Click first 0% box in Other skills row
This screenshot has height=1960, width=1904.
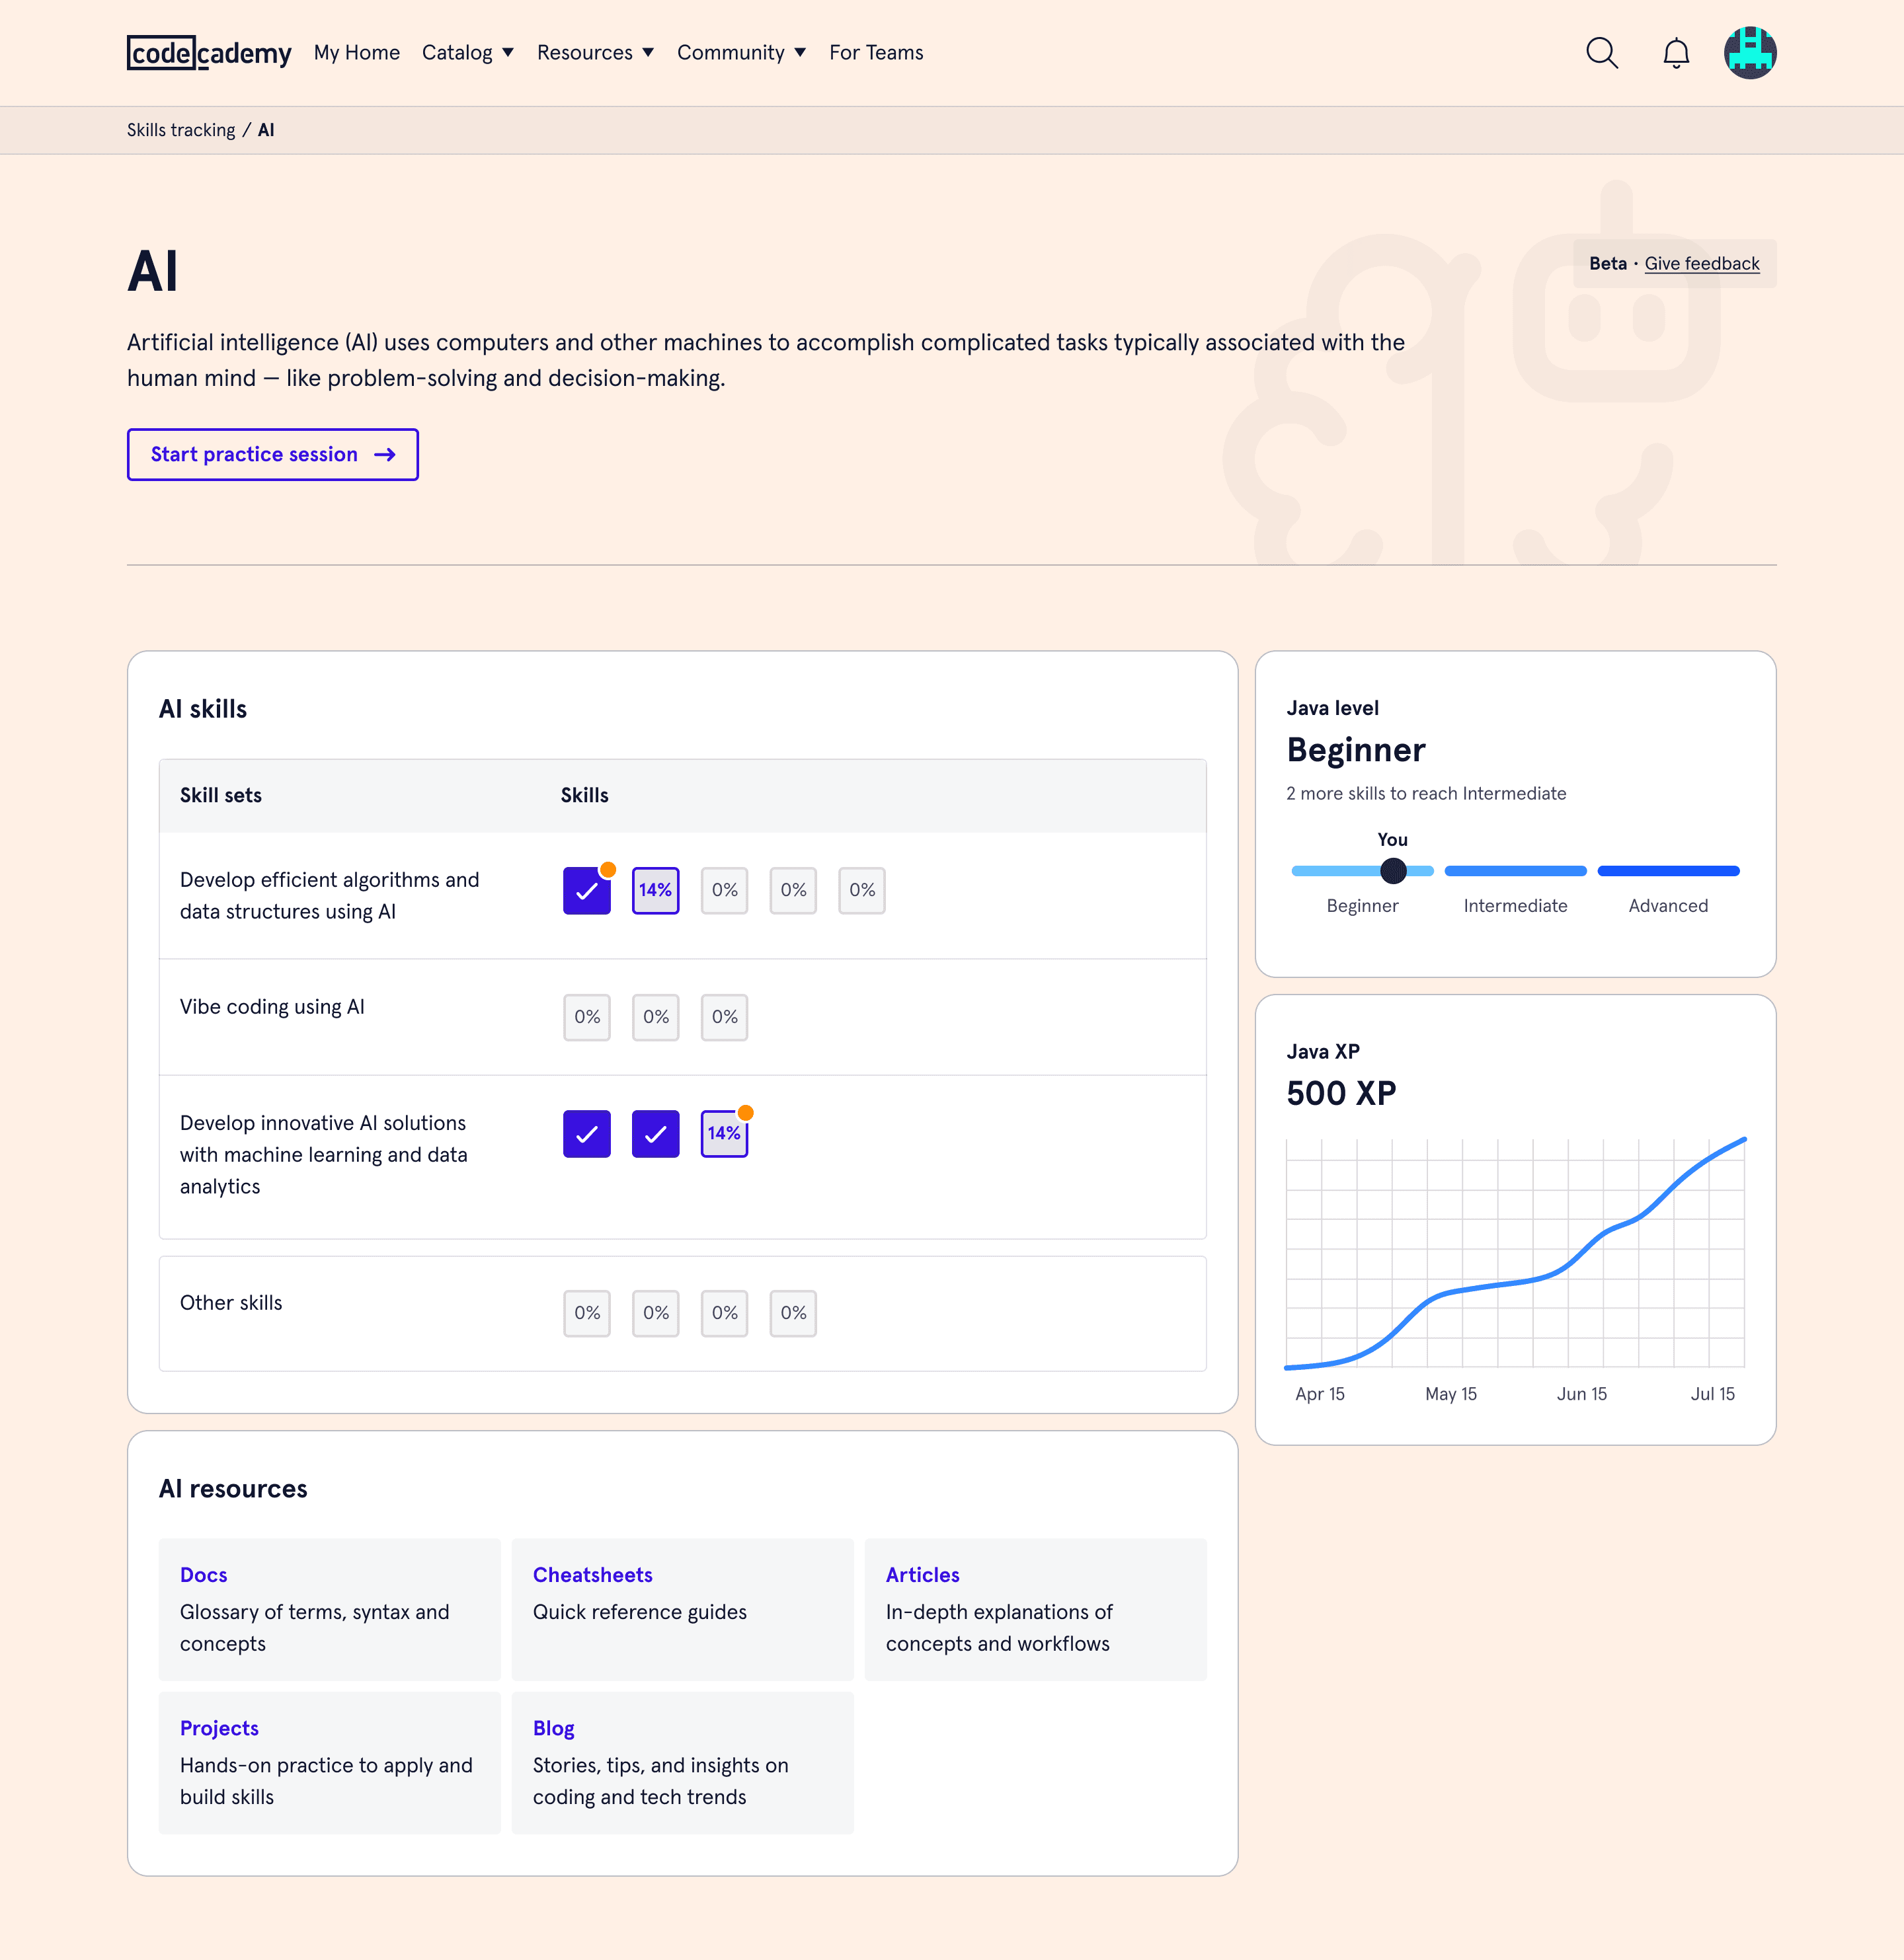pyautogui.click(x=587, y=1313)
